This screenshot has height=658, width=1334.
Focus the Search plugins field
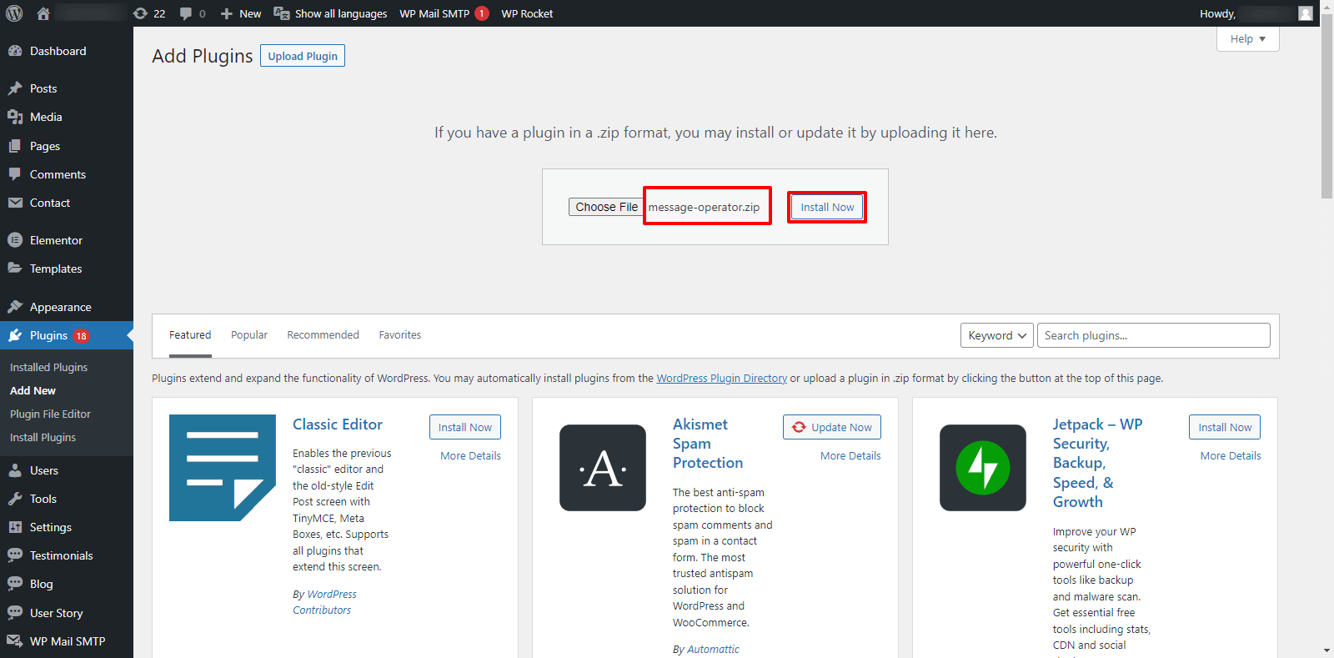pyautogui.click(x=1154, y=335)
